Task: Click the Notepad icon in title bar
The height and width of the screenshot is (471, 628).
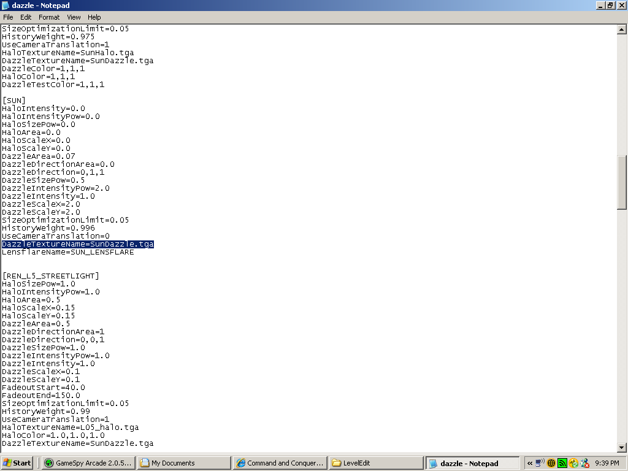Action: click(x=6, y=5)
